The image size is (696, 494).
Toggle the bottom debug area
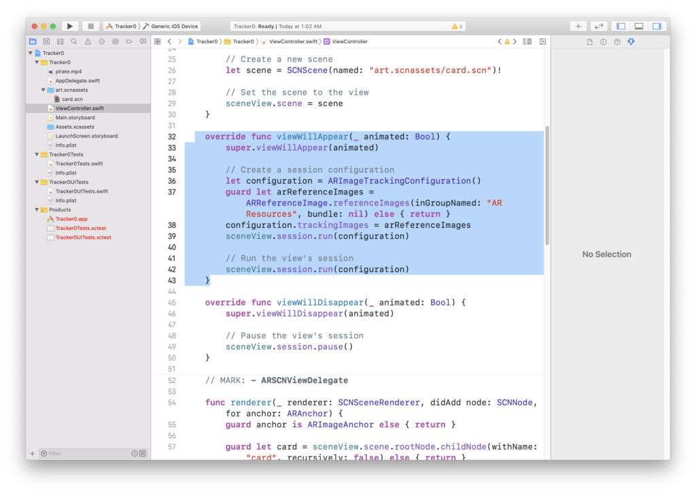pos(638,27)
